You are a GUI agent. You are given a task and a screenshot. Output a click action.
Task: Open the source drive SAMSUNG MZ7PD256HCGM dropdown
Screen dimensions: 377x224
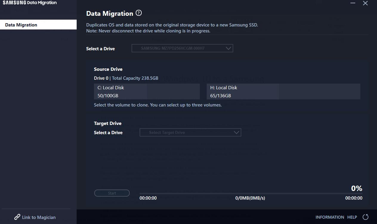tap(182, 48)
